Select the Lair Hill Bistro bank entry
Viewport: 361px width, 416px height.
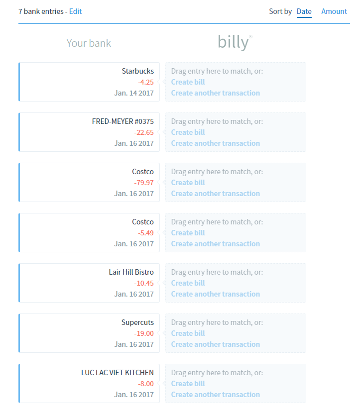tap(89, 283)
